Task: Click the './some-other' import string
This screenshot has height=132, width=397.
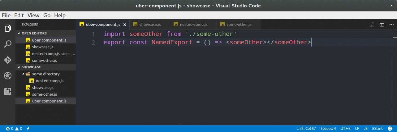Action: coord(211,34)
